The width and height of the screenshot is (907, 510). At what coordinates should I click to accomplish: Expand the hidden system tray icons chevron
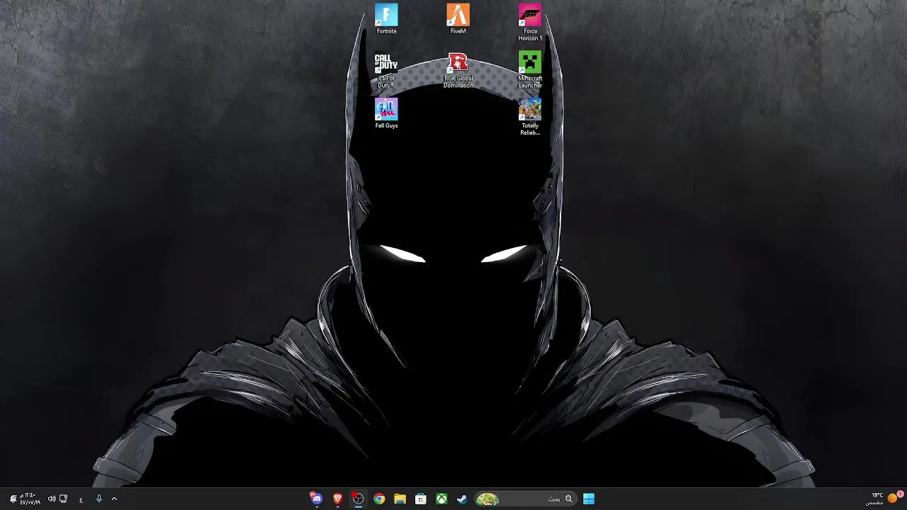(114, 499)
